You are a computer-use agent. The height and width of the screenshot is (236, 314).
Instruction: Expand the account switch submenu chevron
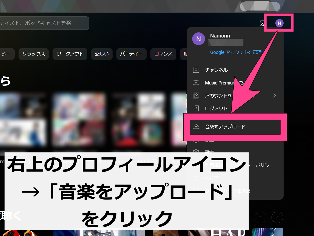click(x=275, y=96)
